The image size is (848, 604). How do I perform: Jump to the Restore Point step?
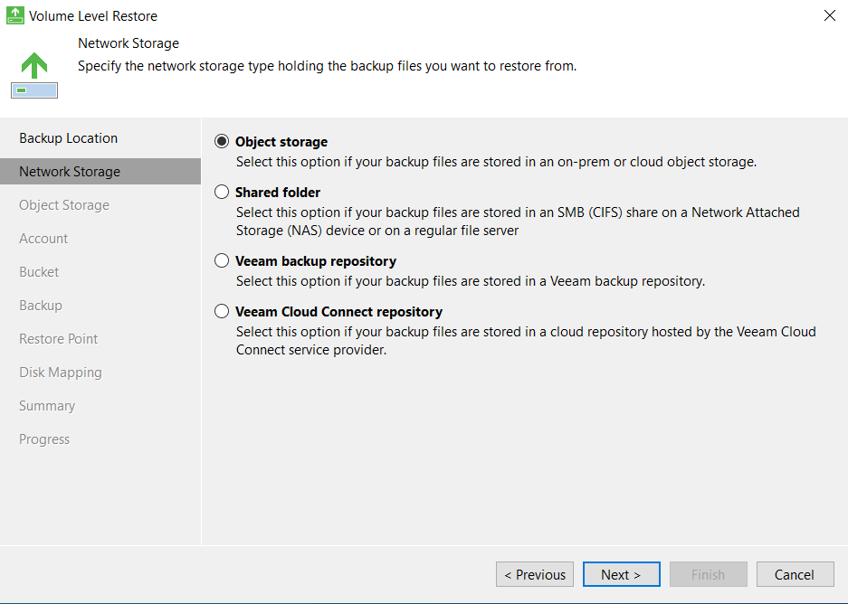point(59,339)
